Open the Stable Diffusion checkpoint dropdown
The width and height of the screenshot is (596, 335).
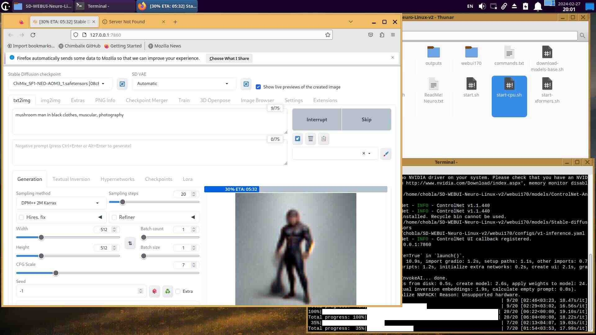coord(60,84)
